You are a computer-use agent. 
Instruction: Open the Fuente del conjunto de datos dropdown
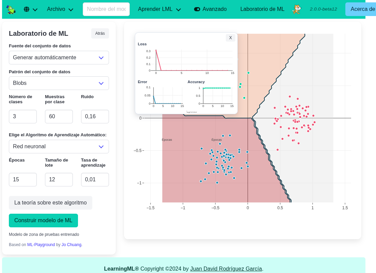coord(59,58)
